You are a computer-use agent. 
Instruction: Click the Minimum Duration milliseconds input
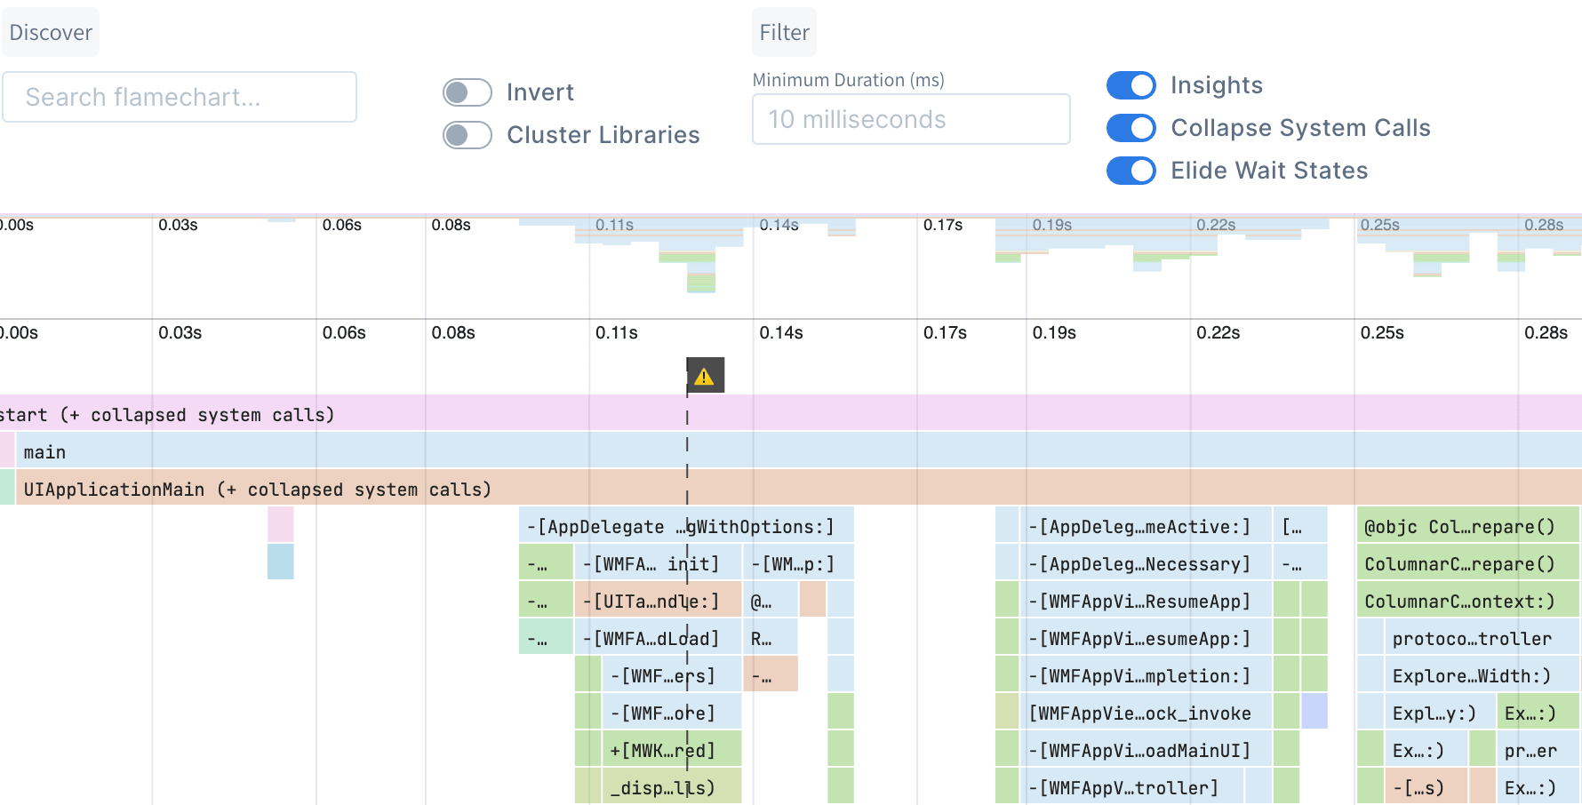909,118
